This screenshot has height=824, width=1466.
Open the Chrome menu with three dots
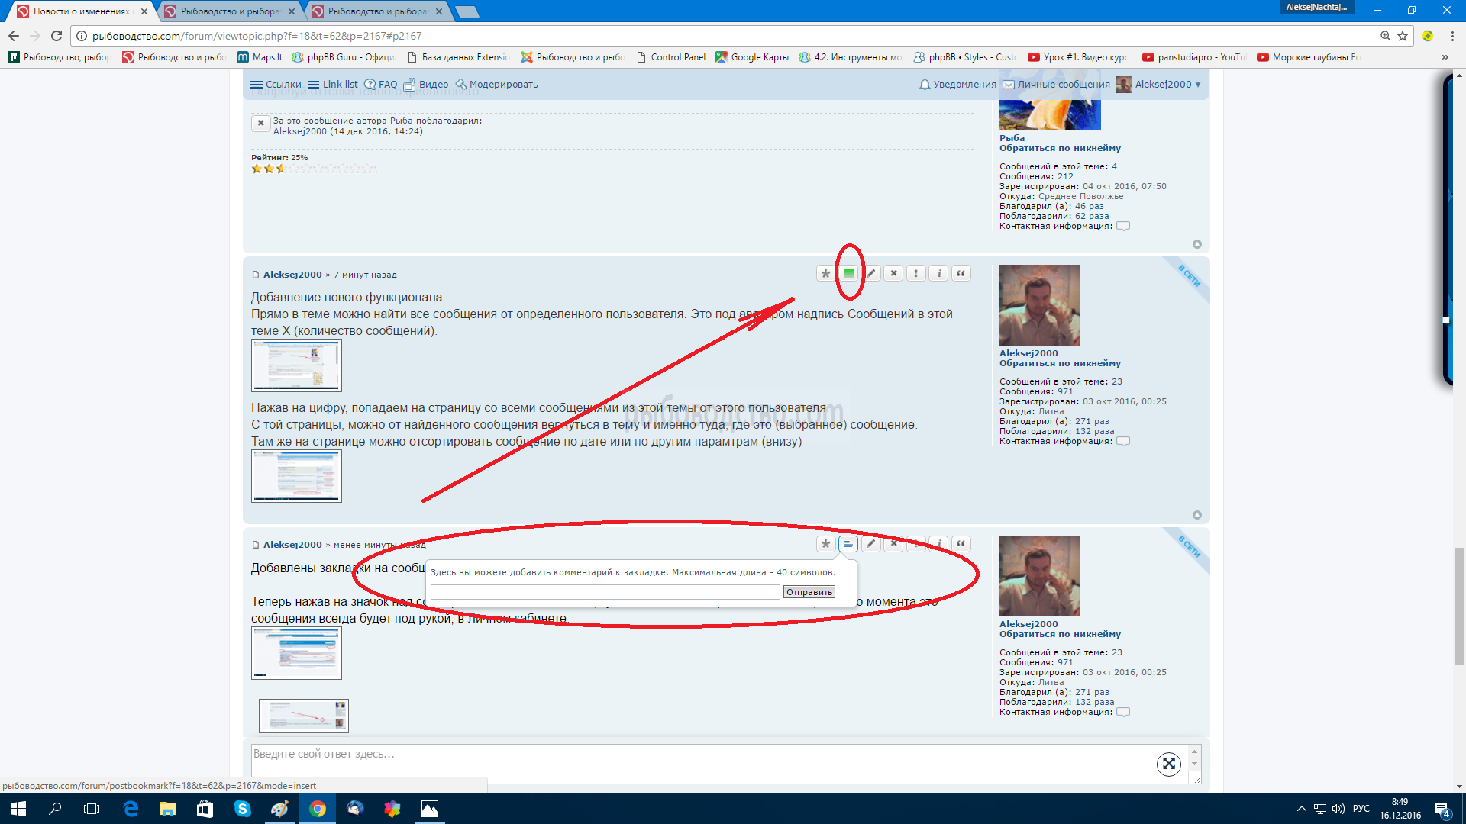click(1452, 36)
